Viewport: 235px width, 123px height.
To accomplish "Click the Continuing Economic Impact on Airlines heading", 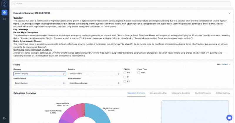I will pos(33,50).
